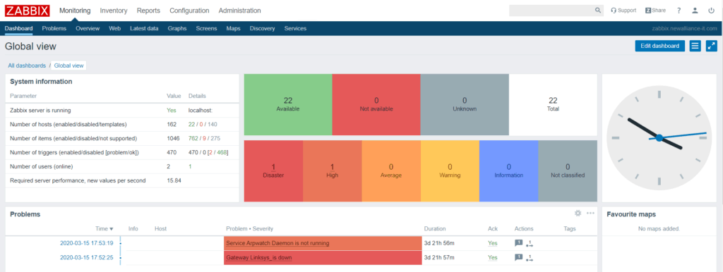Click the Edit dashboard button
The width and height of the screenshot is (723, 272).
point(660,46)
